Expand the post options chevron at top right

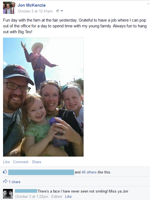click(148, 4)
